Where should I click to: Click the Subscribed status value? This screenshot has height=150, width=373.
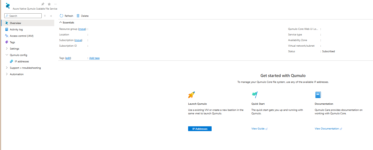(x=328, y=51)
